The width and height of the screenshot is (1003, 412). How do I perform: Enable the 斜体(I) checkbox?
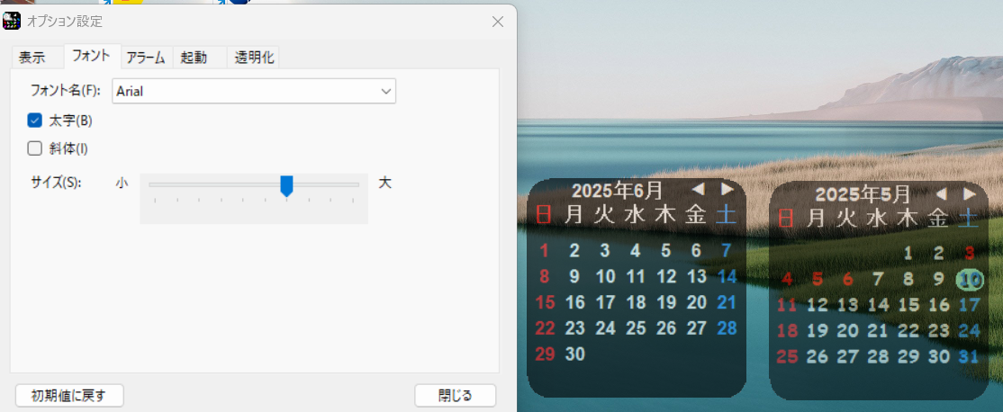[34, 148]
